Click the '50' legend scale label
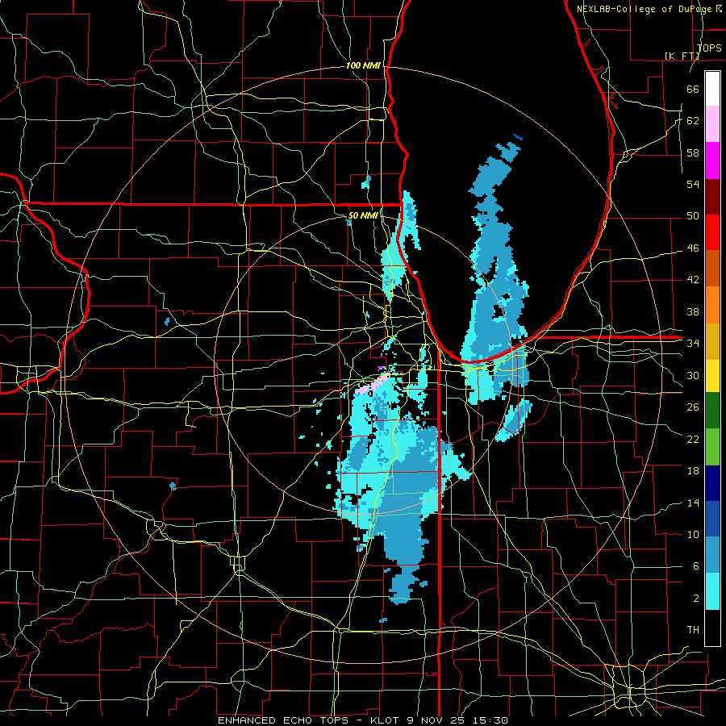 pyautogui.click(x=693, y=216)
